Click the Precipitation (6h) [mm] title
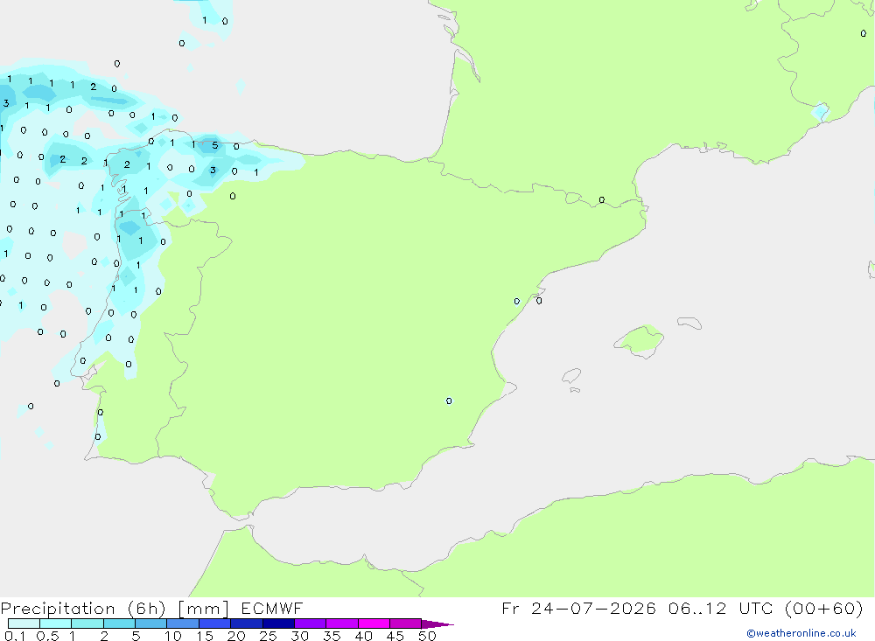875x641 pixels. click(115, 608)
